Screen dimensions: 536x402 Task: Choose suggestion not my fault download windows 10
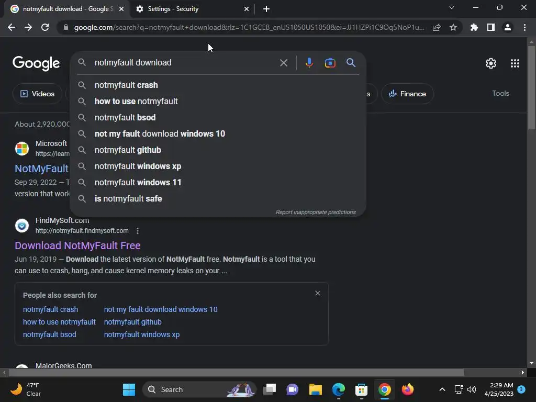click(218, 133)
